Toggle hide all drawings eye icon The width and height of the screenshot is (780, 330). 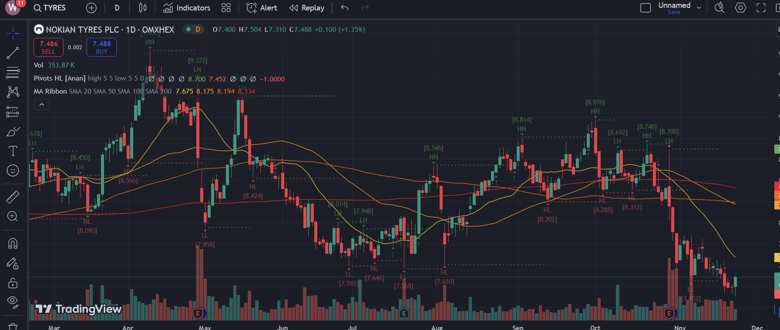[x=13, y=302]
